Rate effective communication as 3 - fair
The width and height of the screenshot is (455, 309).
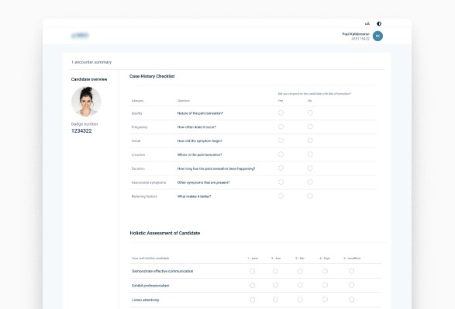point(300,271)
